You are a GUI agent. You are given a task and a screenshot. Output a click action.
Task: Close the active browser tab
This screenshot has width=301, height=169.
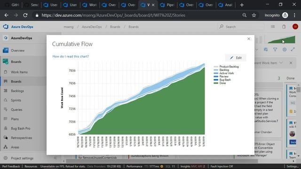click(x=153, y=5)
